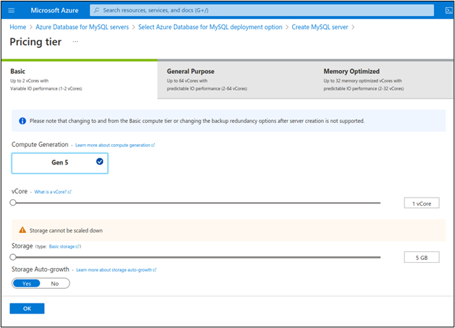Click the info icon in notice banner
This screenshot has height=328, width=455.
pyautogui.click(x=22, y=121)
